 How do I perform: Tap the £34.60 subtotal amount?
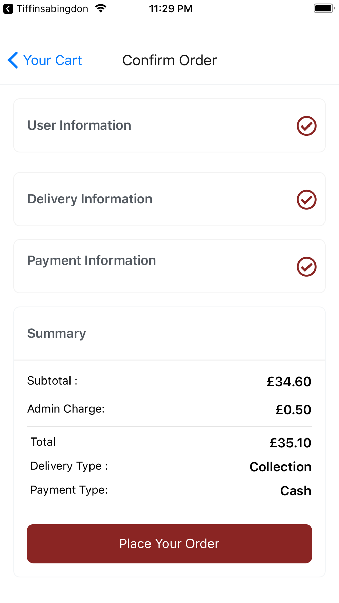point(289,382)
